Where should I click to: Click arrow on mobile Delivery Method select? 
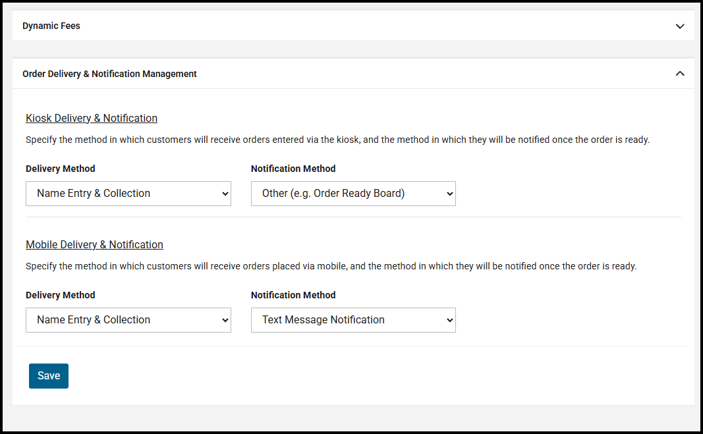pyautogui.click(x=225, y=320)
